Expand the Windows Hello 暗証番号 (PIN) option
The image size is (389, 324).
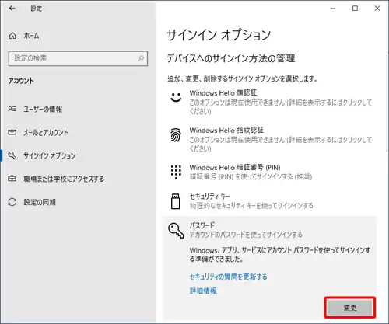(x=269, y=172)
